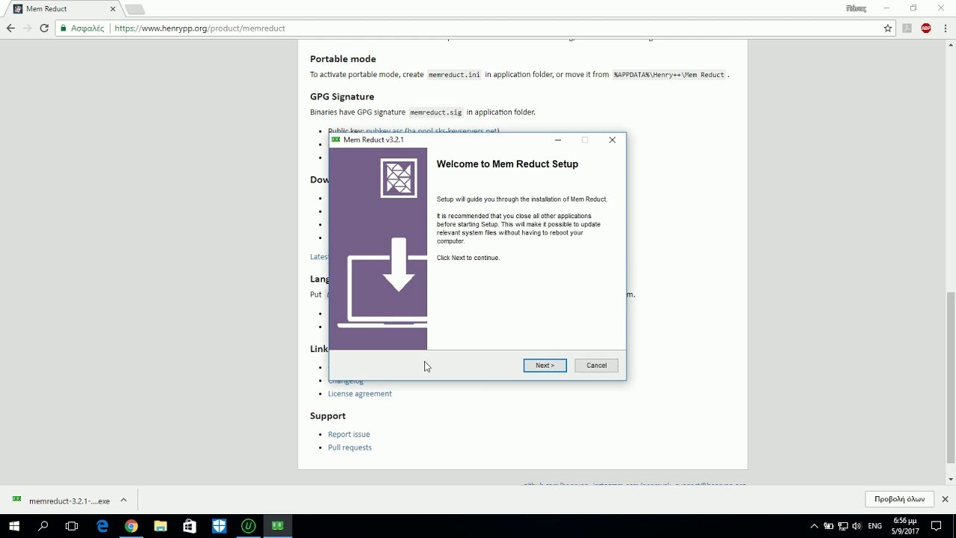Launch Microsoft Edge from the taskbar

(102, 526)
